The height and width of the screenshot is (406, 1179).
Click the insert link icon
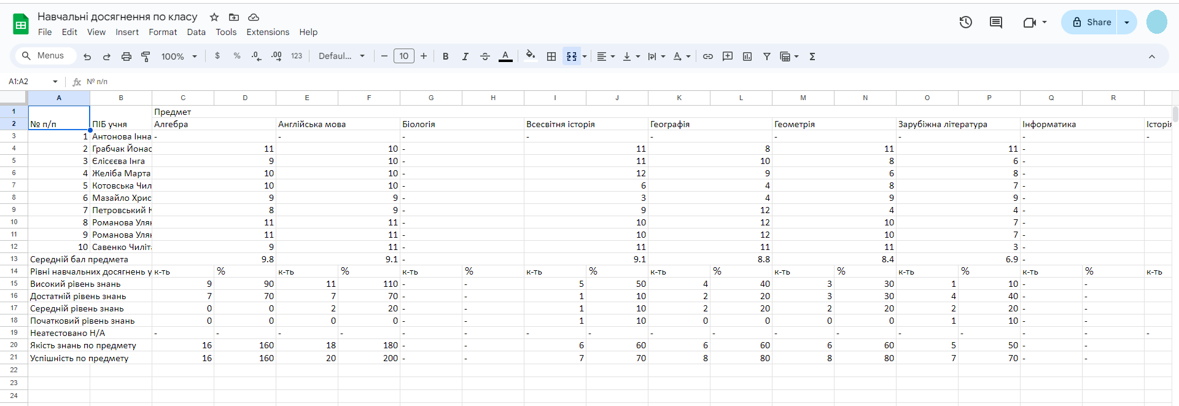pos(708,57)
